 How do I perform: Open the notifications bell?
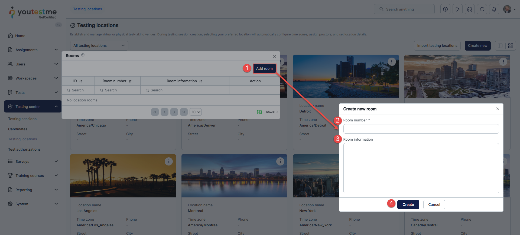(x=494, y=9)
